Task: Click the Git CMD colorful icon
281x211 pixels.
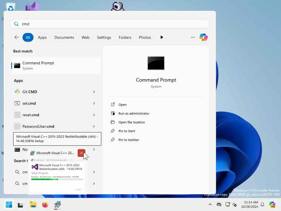Action: click(17, 92)
